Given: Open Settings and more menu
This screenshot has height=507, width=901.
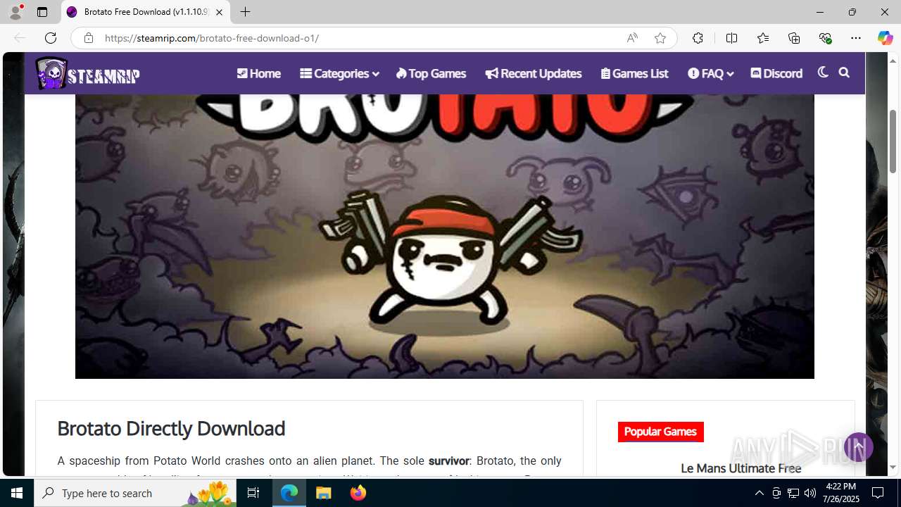Looking at the screenshot, I should [x=856, y=38].
